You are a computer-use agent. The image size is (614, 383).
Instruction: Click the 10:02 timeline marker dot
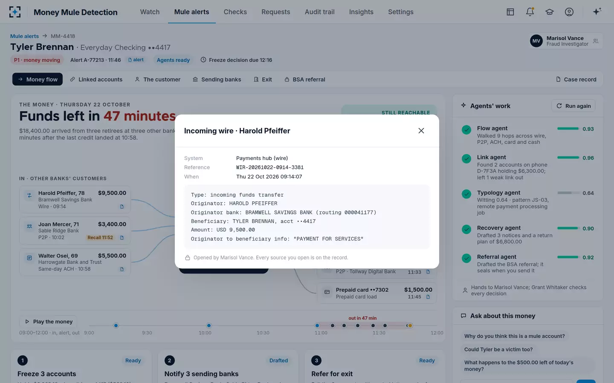[209, 326]
